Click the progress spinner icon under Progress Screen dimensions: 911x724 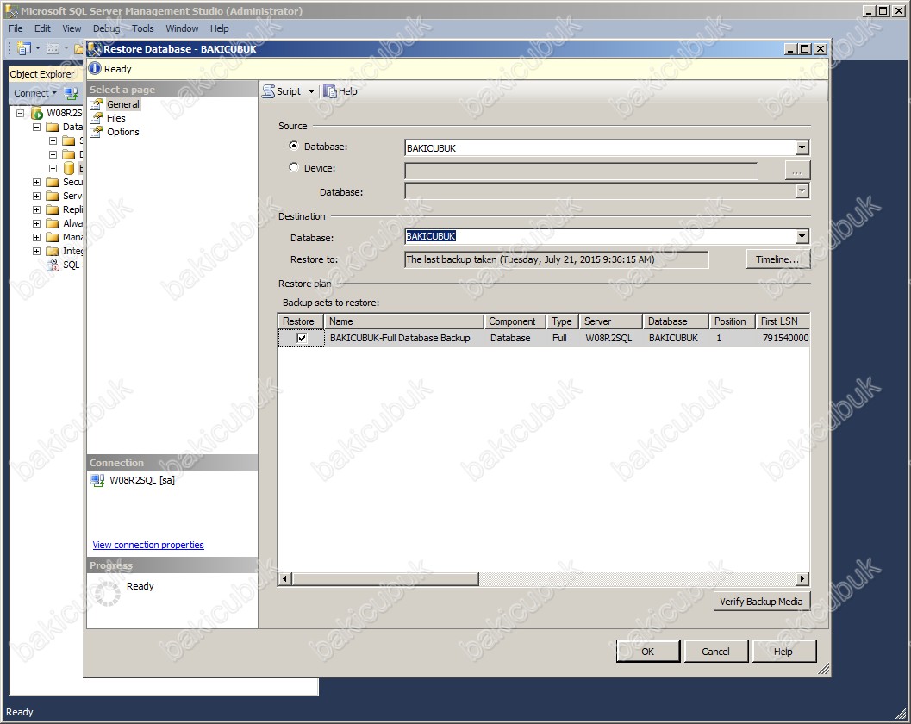108,593
